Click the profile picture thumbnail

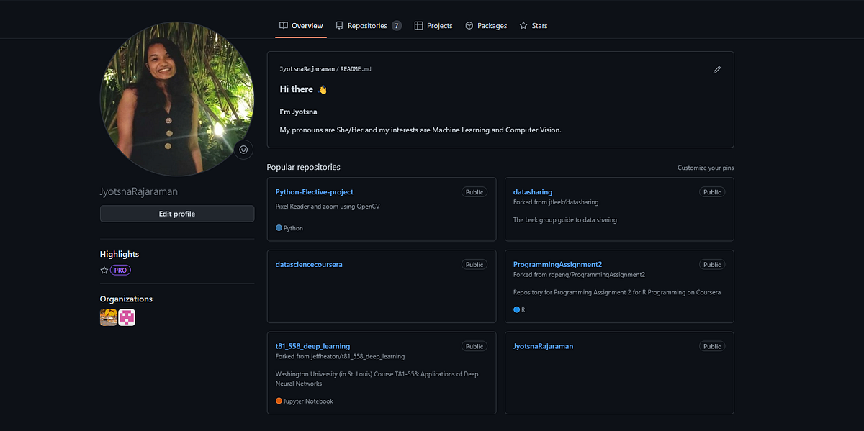(176, 99)
